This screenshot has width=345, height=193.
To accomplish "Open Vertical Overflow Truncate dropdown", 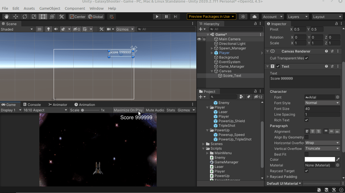I will [x=322, y=149].
